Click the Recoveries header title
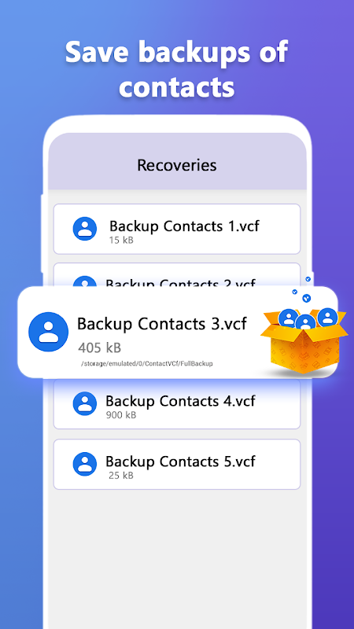The image size is (354, 629). coord(177,165)
